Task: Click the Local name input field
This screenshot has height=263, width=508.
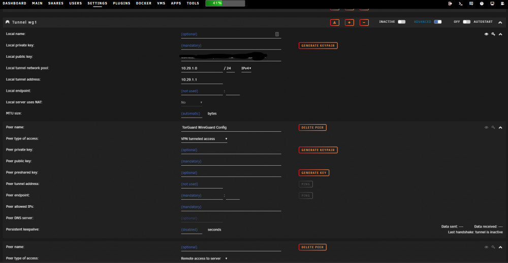Action: point(231,34)
